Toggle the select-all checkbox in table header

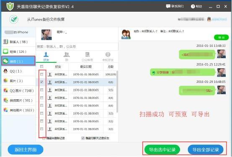[42, 67]
